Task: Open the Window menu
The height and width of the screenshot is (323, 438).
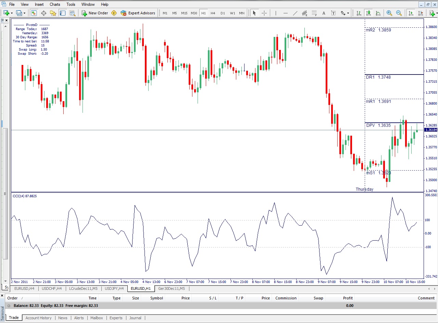Action: coord(88,4)
